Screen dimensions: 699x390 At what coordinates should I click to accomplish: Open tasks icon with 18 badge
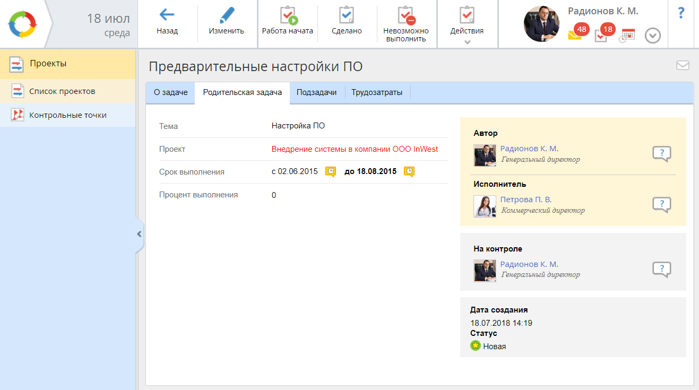tap(601, 36)
